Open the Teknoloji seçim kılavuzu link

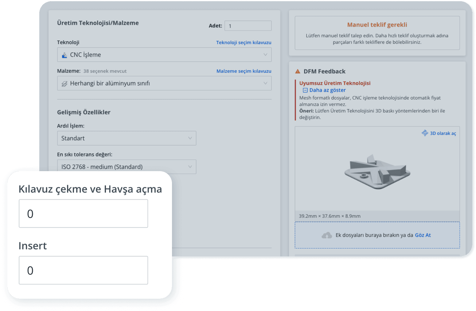tap(244, 43)
